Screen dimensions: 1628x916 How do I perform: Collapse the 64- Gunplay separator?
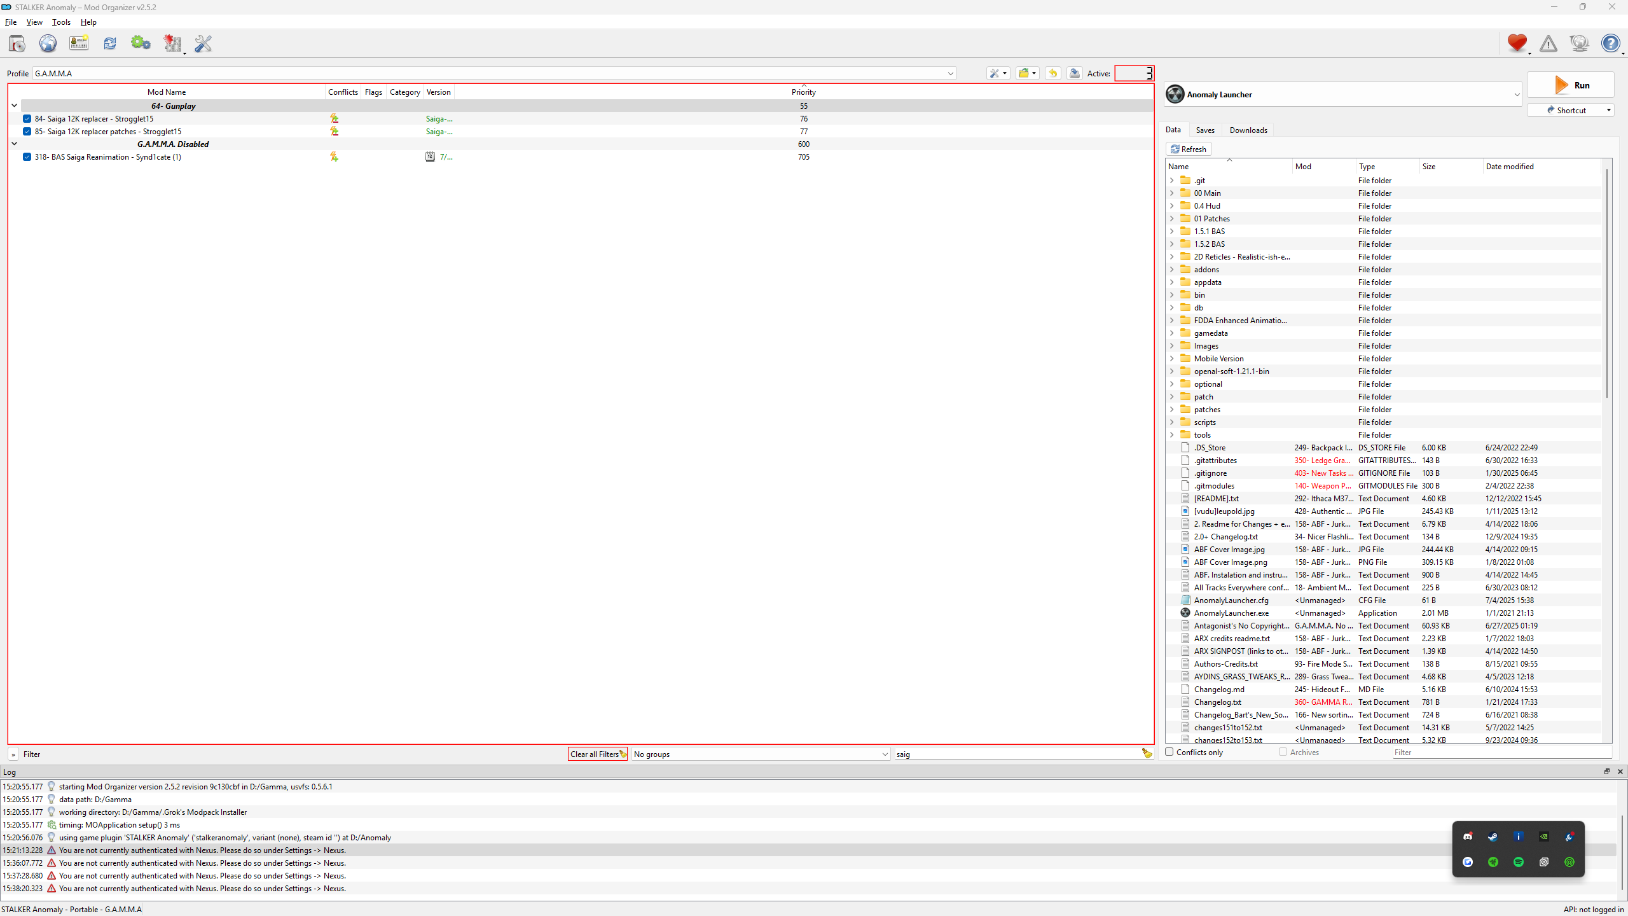point(14,106)
